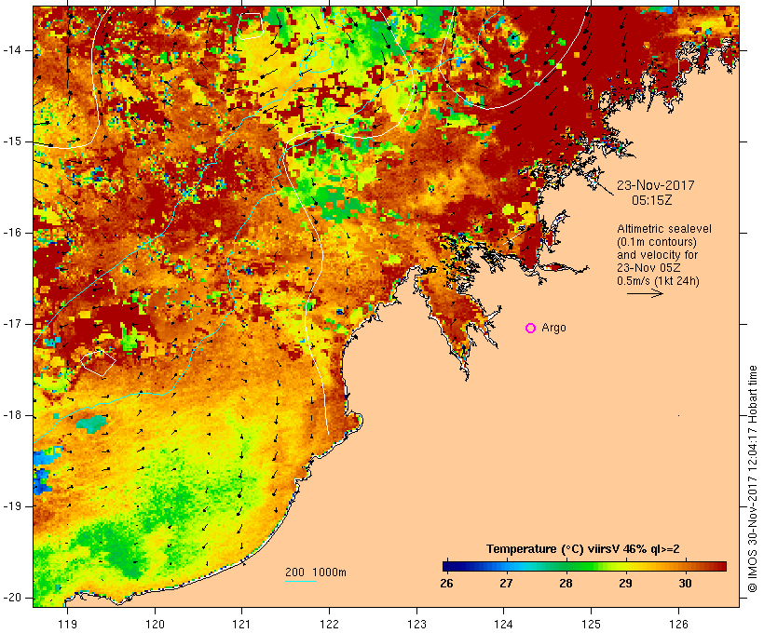The image size is (764, 633).
Task: Click the '27' color bar tick label
Action: click(506, 584)
